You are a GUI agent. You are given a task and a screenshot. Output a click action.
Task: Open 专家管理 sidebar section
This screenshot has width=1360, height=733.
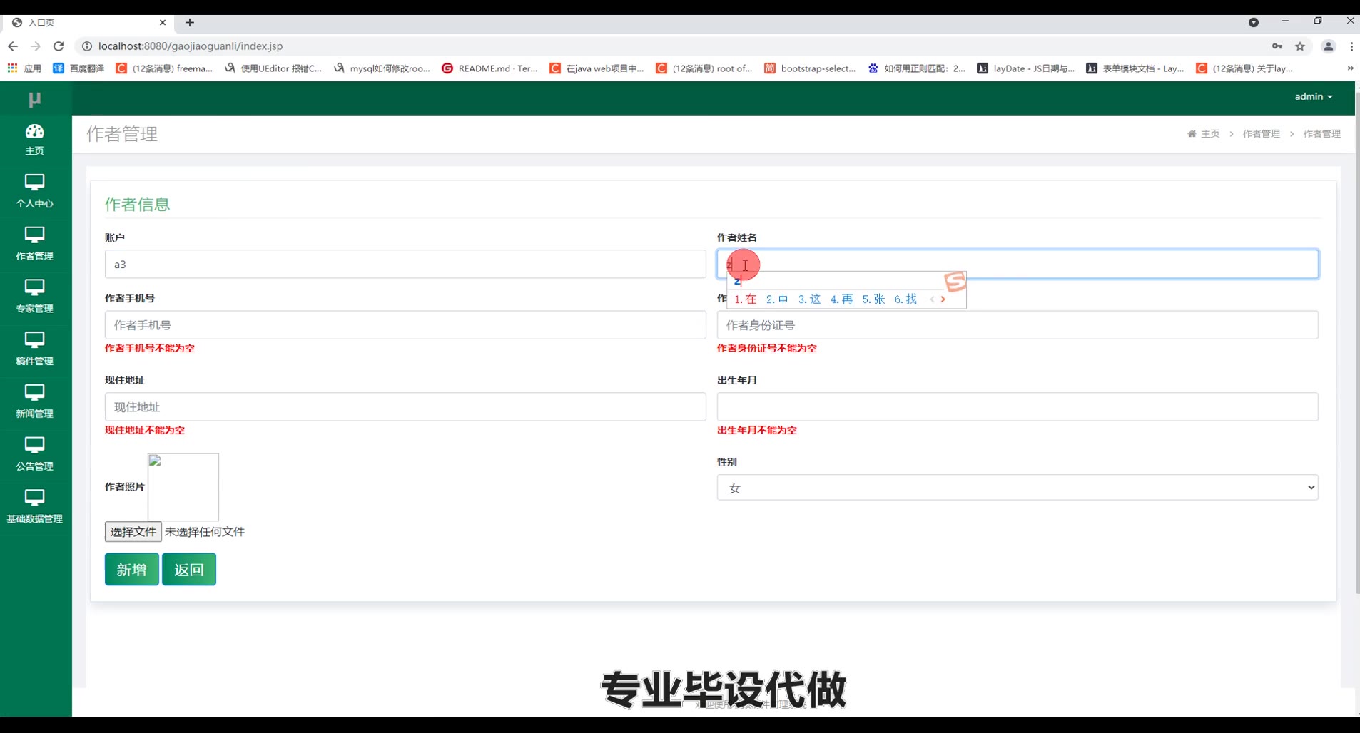point(35,297)
